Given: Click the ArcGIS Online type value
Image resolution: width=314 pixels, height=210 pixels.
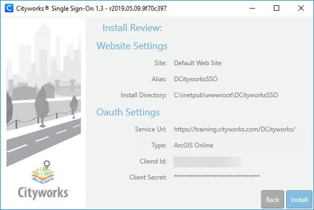Looking at the screenshot, I should point(193,145).
